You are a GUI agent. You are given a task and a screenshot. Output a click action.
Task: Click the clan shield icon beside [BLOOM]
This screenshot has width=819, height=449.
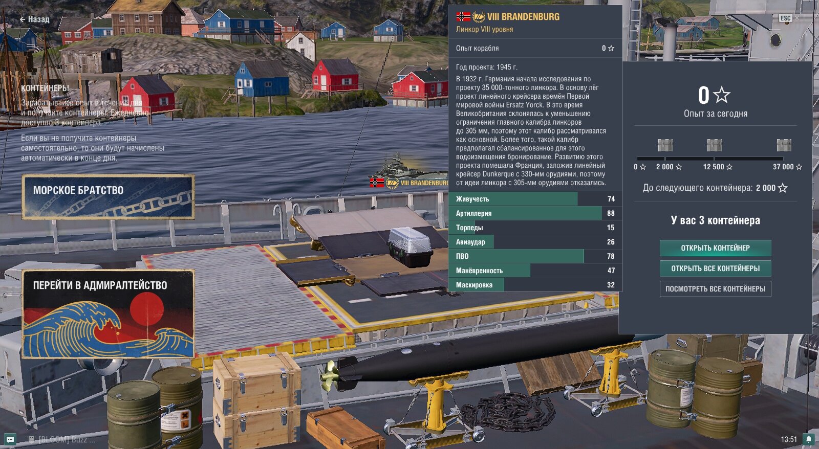pyautogui.click(x=32, y=439)
